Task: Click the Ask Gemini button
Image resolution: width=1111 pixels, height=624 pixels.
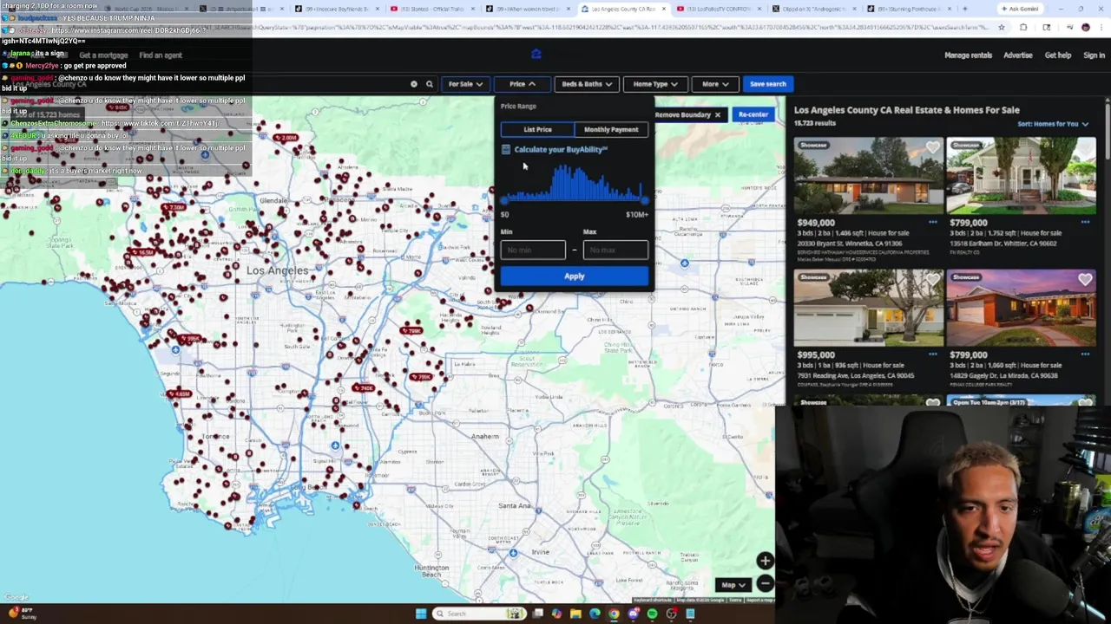Action: point(1019,9)
